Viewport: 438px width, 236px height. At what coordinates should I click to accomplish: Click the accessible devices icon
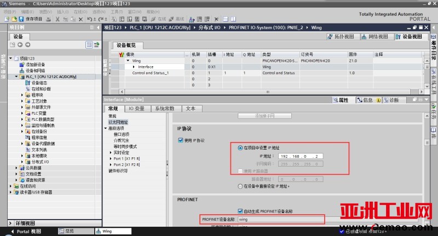[x=192, y=19]
